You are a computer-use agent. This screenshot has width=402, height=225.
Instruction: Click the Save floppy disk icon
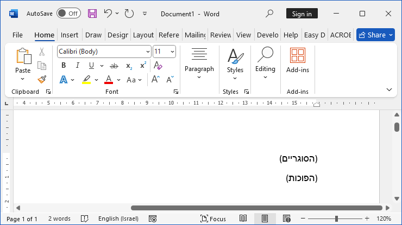pyautogui.click(x=92, y=14)
